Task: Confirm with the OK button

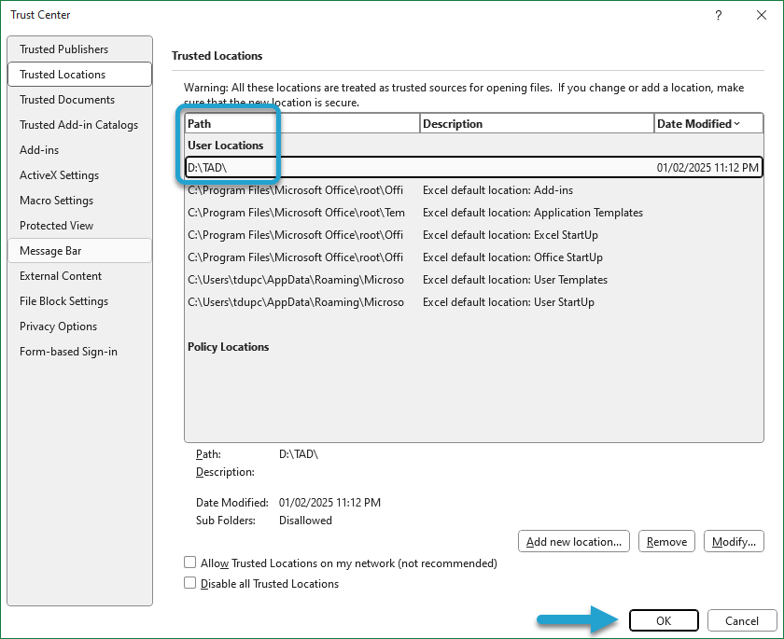Action: point(664,620)
